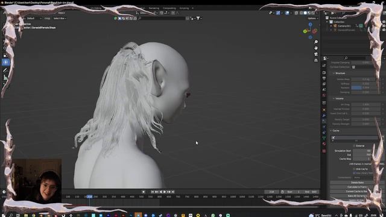The width and height of the screenshot is (386, 217).
Task: Toggle the External cache checkbox
Action: 354,146
